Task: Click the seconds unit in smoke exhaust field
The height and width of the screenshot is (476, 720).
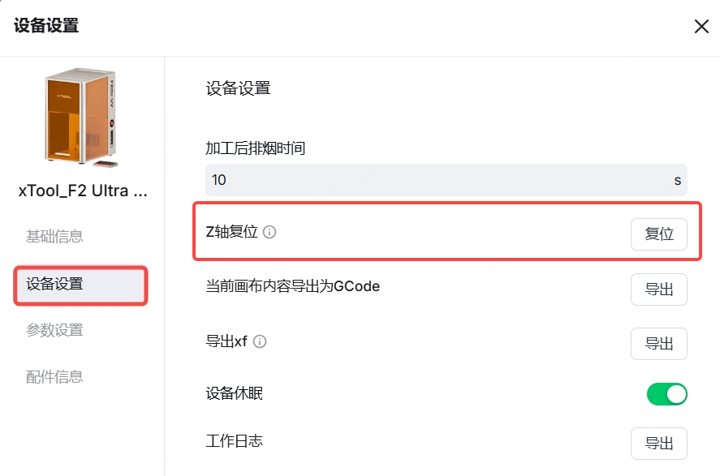Action: pos(677,180)
